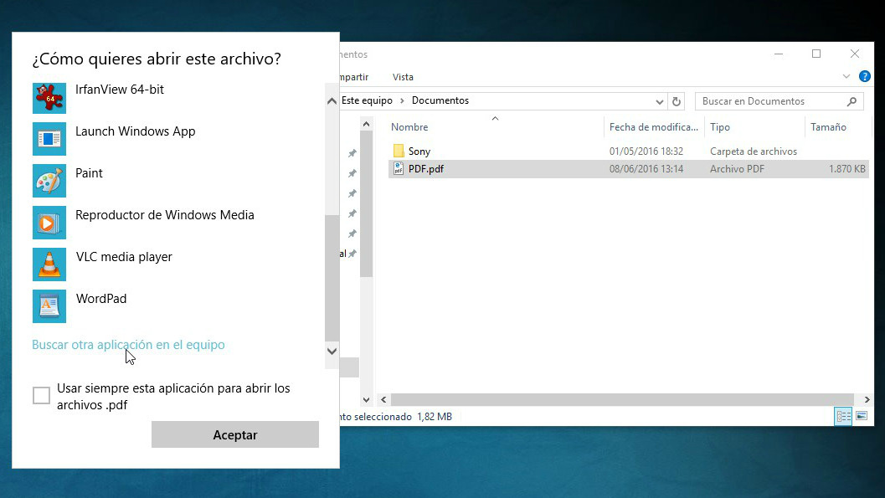Image resolution: width=885 pixels, height=498 pixels.
Task: Select the Paint label in app list
Action: coord(90,173)
